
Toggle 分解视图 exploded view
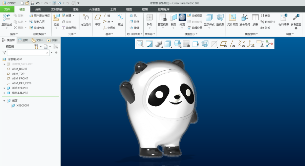tap(195, 16)
